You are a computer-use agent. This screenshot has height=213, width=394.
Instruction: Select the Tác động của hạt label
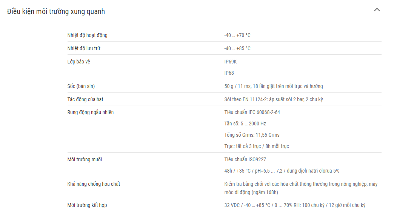[85, 99]
